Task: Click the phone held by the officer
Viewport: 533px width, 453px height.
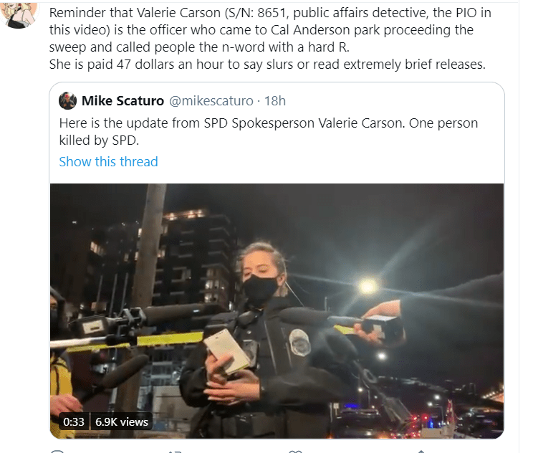Action: (x=227, y=351)
